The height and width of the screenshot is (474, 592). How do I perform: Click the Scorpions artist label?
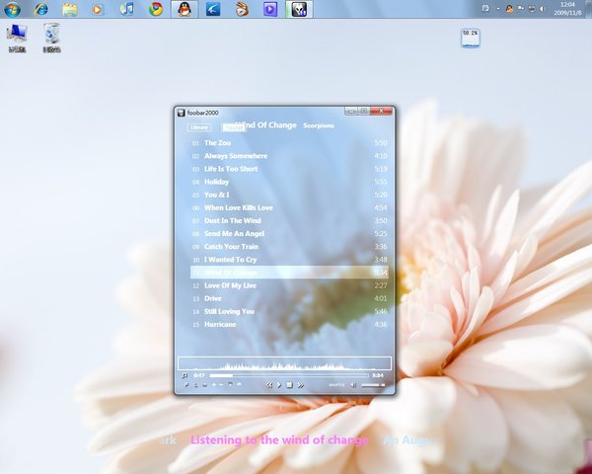click(319, 125)
